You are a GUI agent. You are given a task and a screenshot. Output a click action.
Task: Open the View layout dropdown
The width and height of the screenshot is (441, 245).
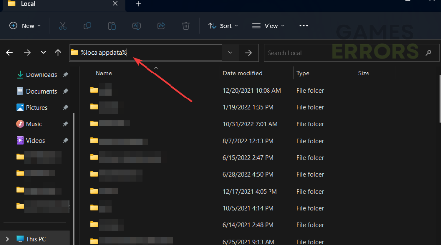(268, 25)
